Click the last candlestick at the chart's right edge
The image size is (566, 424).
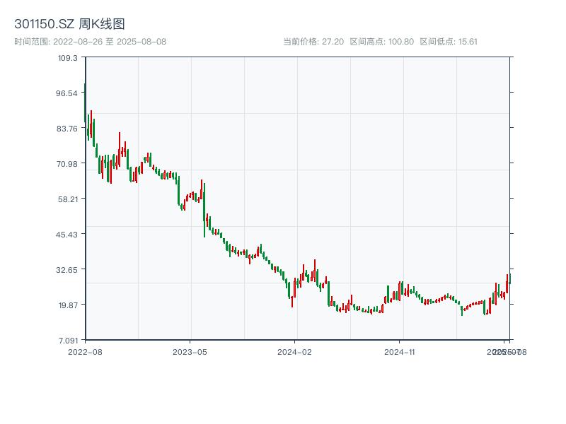pos(509,281)
